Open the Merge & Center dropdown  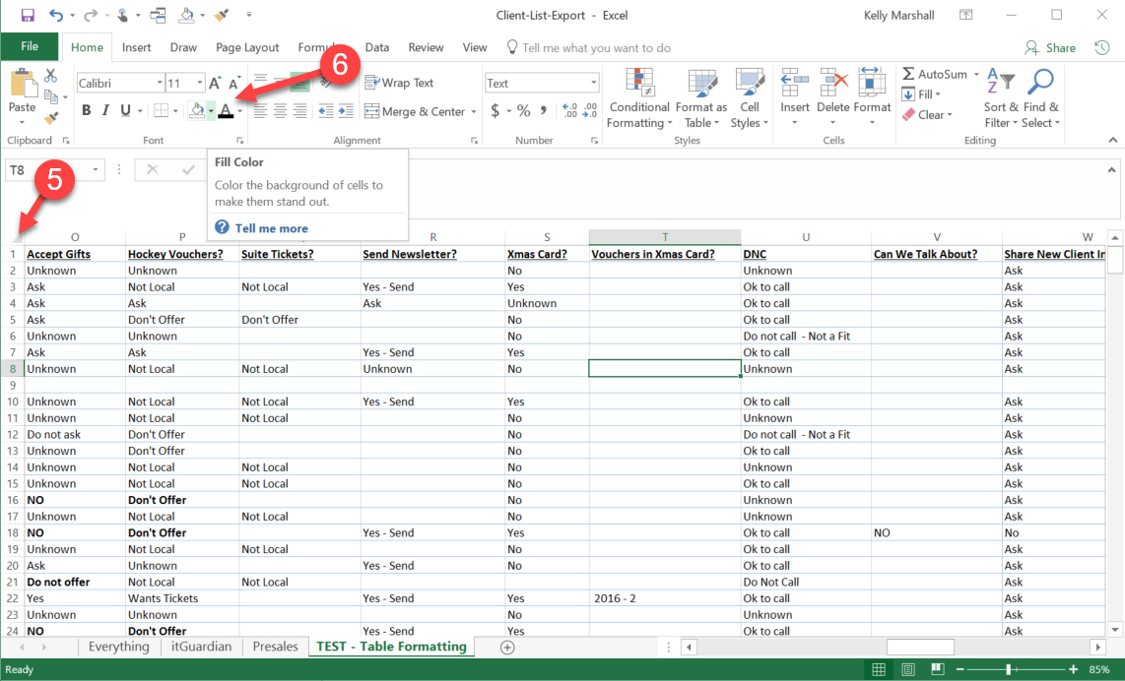[473, 111]
